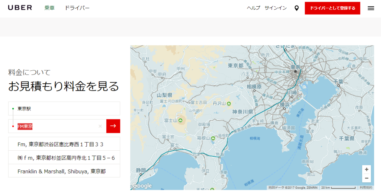Image resolution: width=381 pixels, height=195 pixels.
Task: Click the location pin icon in header
Action: point(297,8)
